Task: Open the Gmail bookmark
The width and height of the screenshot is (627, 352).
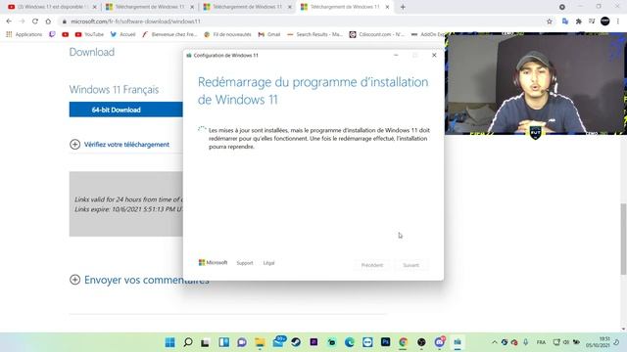Action: [269, 35]
